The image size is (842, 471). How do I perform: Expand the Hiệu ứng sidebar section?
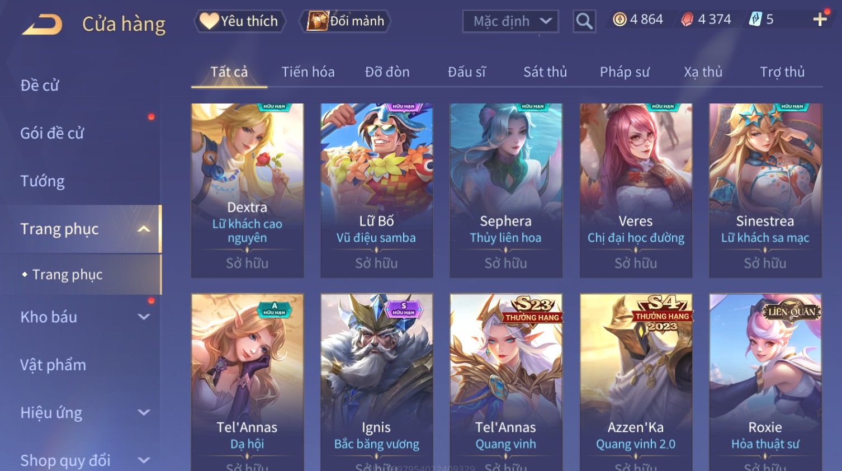[144, 413]
